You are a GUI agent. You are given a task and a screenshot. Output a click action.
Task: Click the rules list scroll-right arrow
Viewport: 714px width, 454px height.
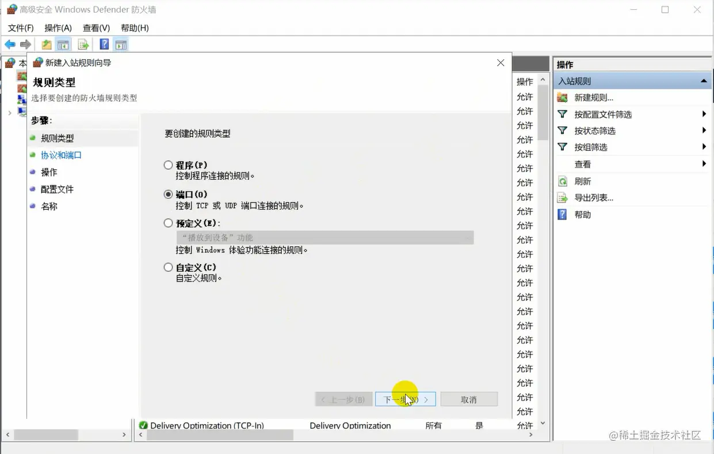[x=530, y=435]
